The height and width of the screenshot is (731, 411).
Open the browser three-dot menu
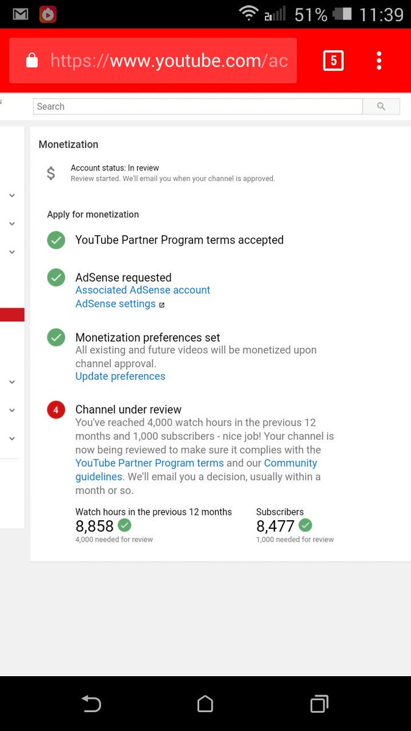[379, 60]
